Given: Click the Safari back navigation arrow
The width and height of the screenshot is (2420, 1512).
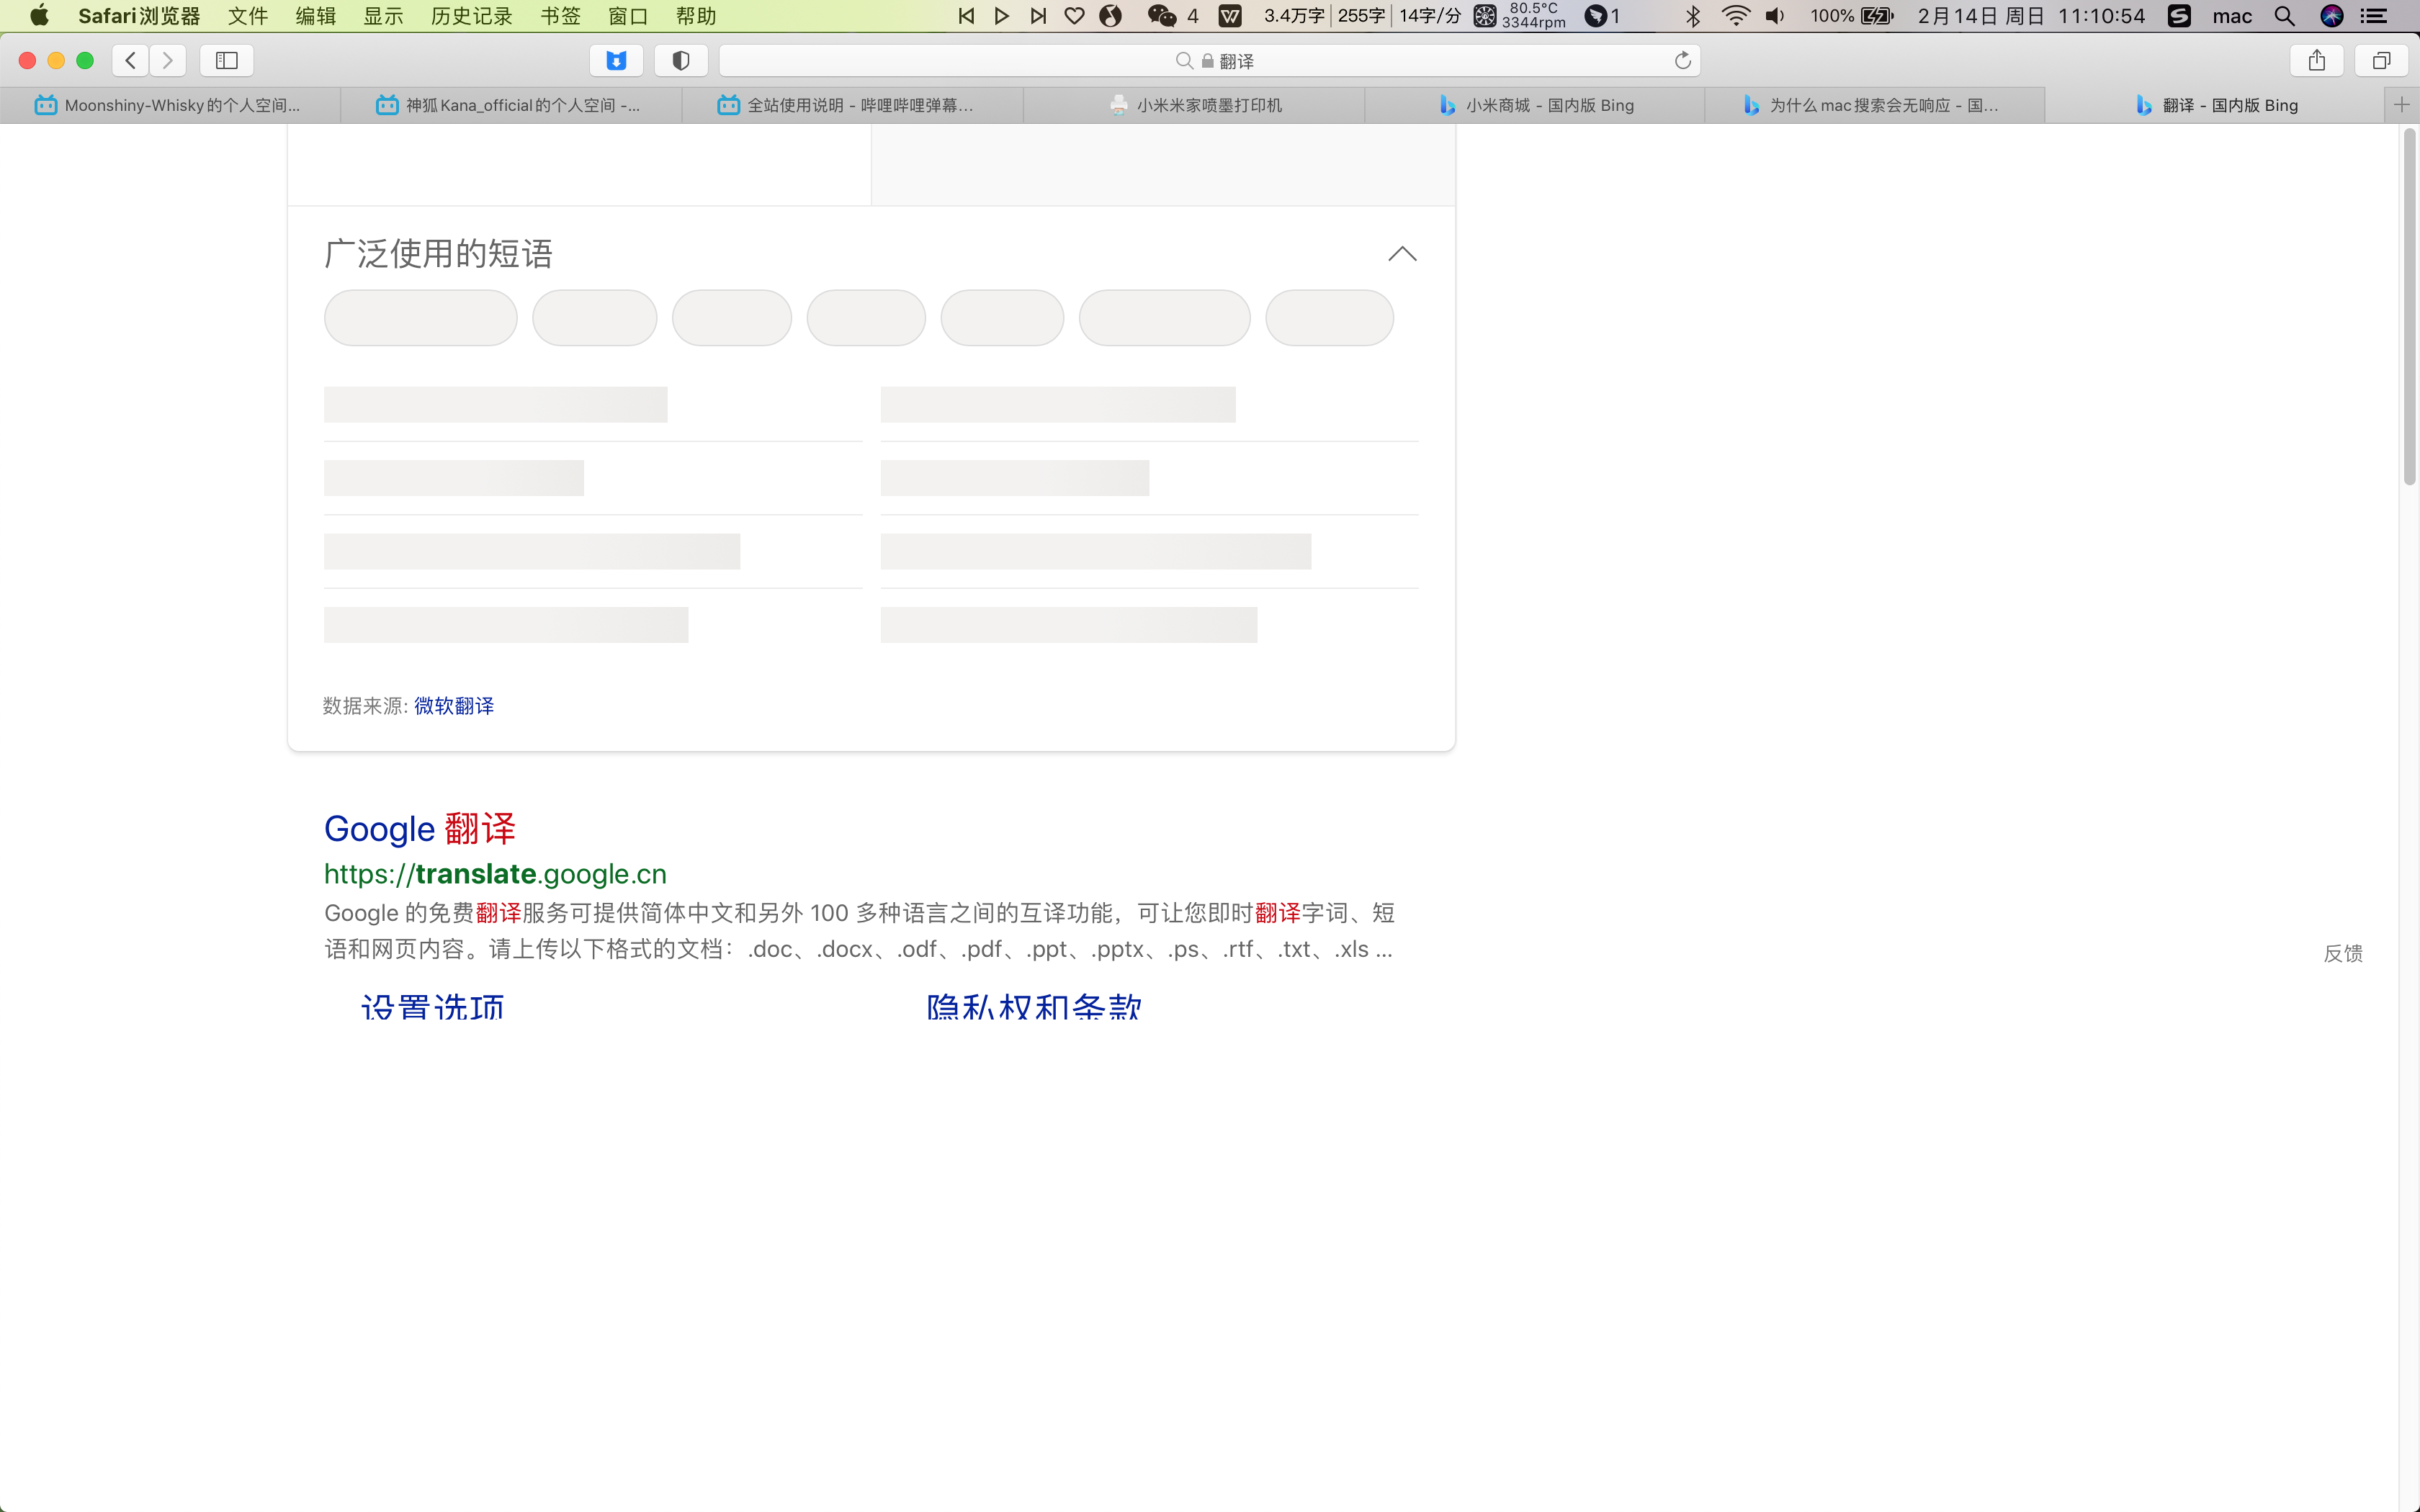Looking at the screenshot, I should coord(130,61).
